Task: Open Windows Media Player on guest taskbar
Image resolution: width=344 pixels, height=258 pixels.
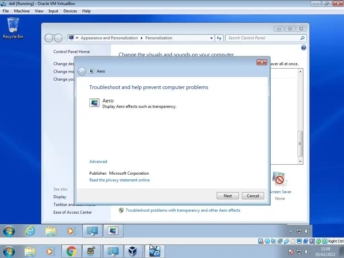Action: coord(71,231)
